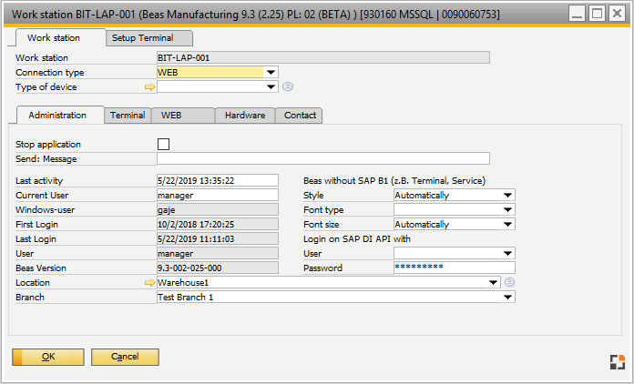This screenshot has width=634, height=384.
Task: Expand the Branch dropdown list
Action: pyautogui.click(x=508, y=297)
